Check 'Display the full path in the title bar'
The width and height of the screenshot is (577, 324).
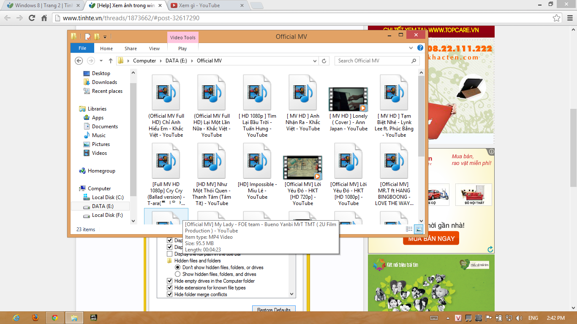[170, 254]
